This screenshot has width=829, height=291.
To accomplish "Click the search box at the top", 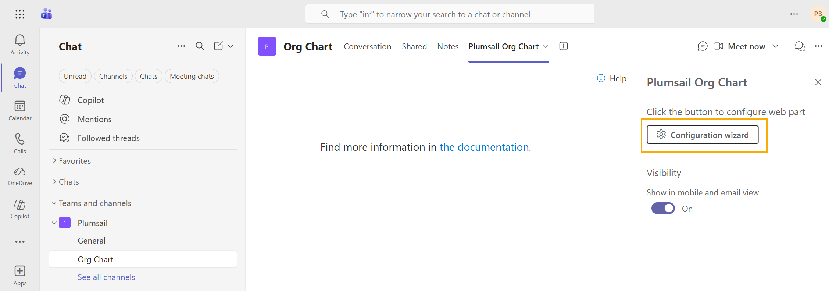I will click(449, 14).
